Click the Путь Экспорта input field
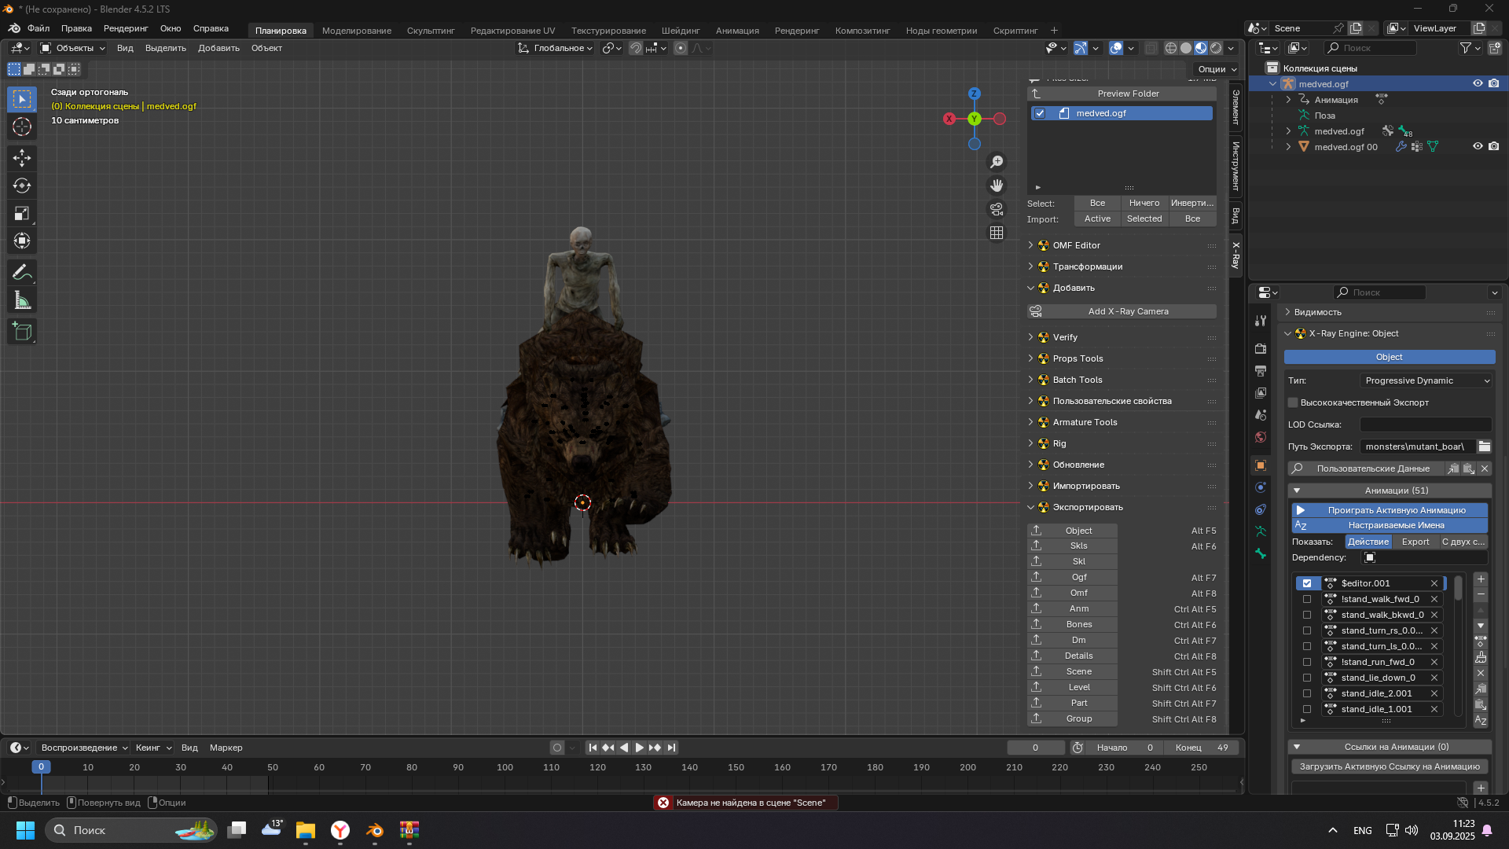1509x849 pixels. 1415,447
